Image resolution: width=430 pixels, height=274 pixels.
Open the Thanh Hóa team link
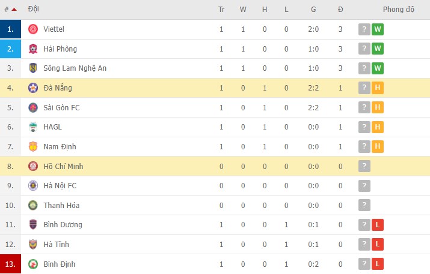click(62, 205)
